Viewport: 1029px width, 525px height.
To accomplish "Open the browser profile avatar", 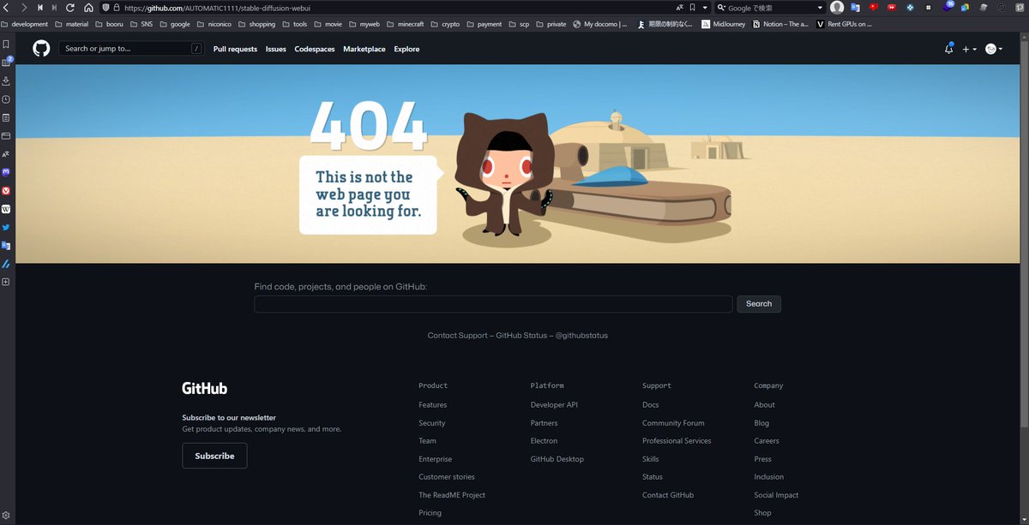I will pyautogui.click(x=837, y=8).
